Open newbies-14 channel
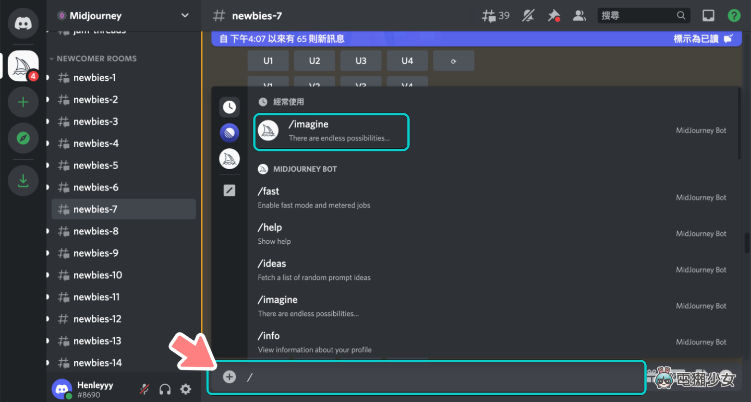751x402 pixels. 123,363
